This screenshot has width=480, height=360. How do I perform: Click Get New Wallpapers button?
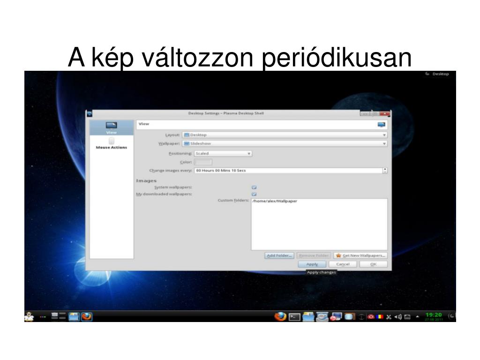pyautogui.click(x=360, y=255)
